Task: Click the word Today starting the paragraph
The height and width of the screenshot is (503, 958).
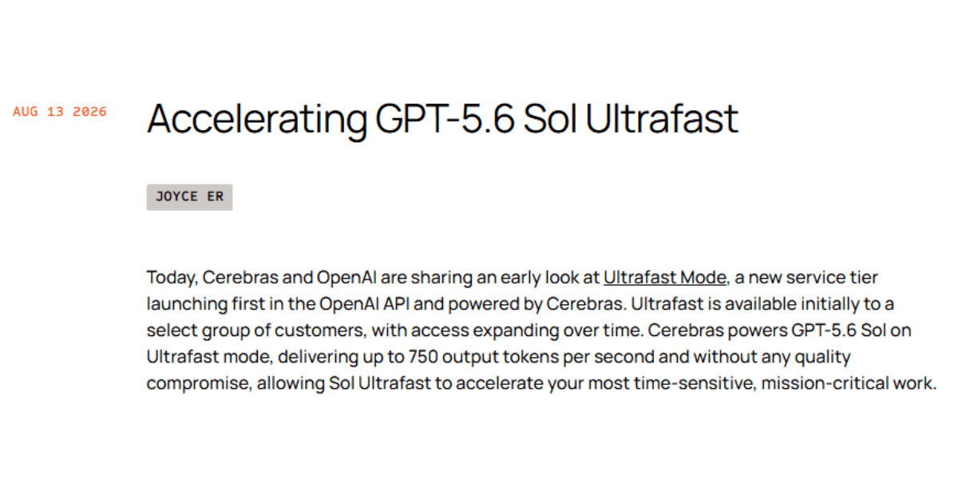Action: pyautogui.click(x=172, y=278)
